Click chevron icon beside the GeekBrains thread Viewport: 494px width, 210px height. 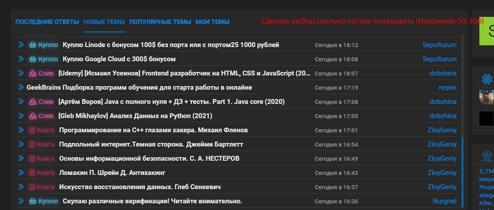21,87
